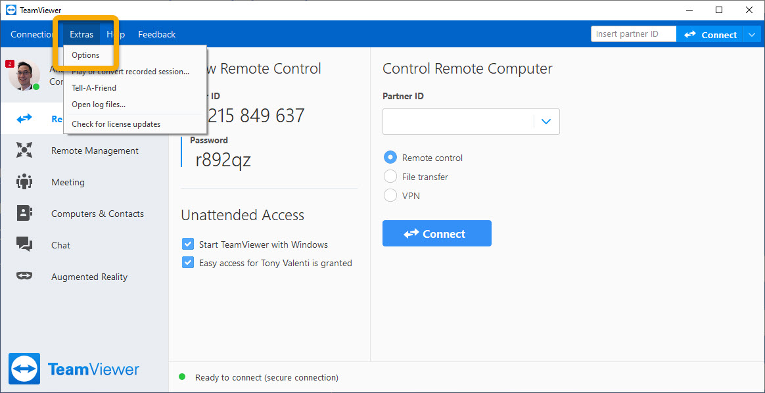765x393 pixels.
Task: Click the Remote Management sidebar icon
Action: pyautogui.click(x=24, y=150)
